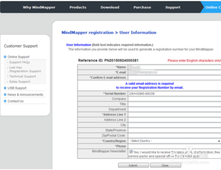
Task: Click the Customer Support sidebar heading
Action: [21, 46]
